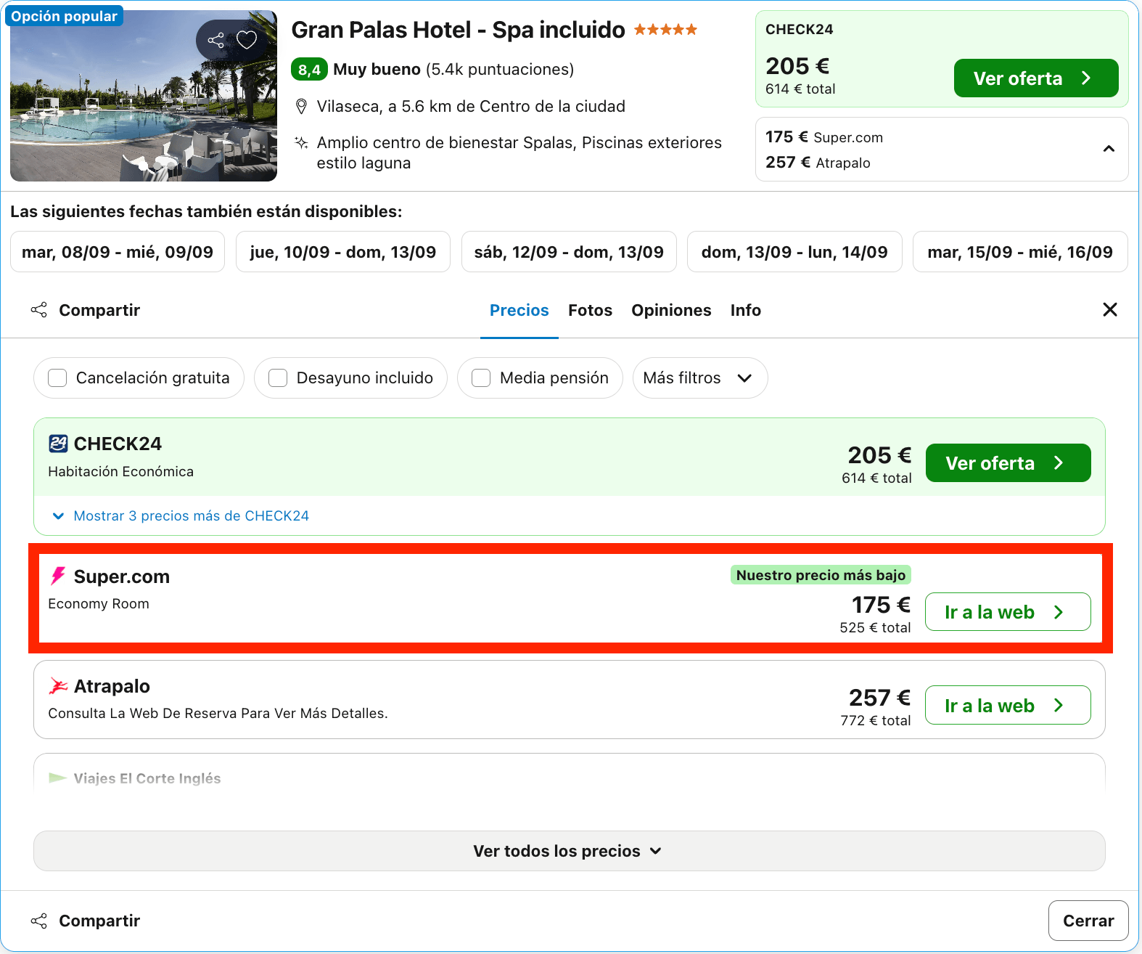1142x954 pixels.
Task: Toggle the Media pensión checkbox
Action: pos(481,378)
